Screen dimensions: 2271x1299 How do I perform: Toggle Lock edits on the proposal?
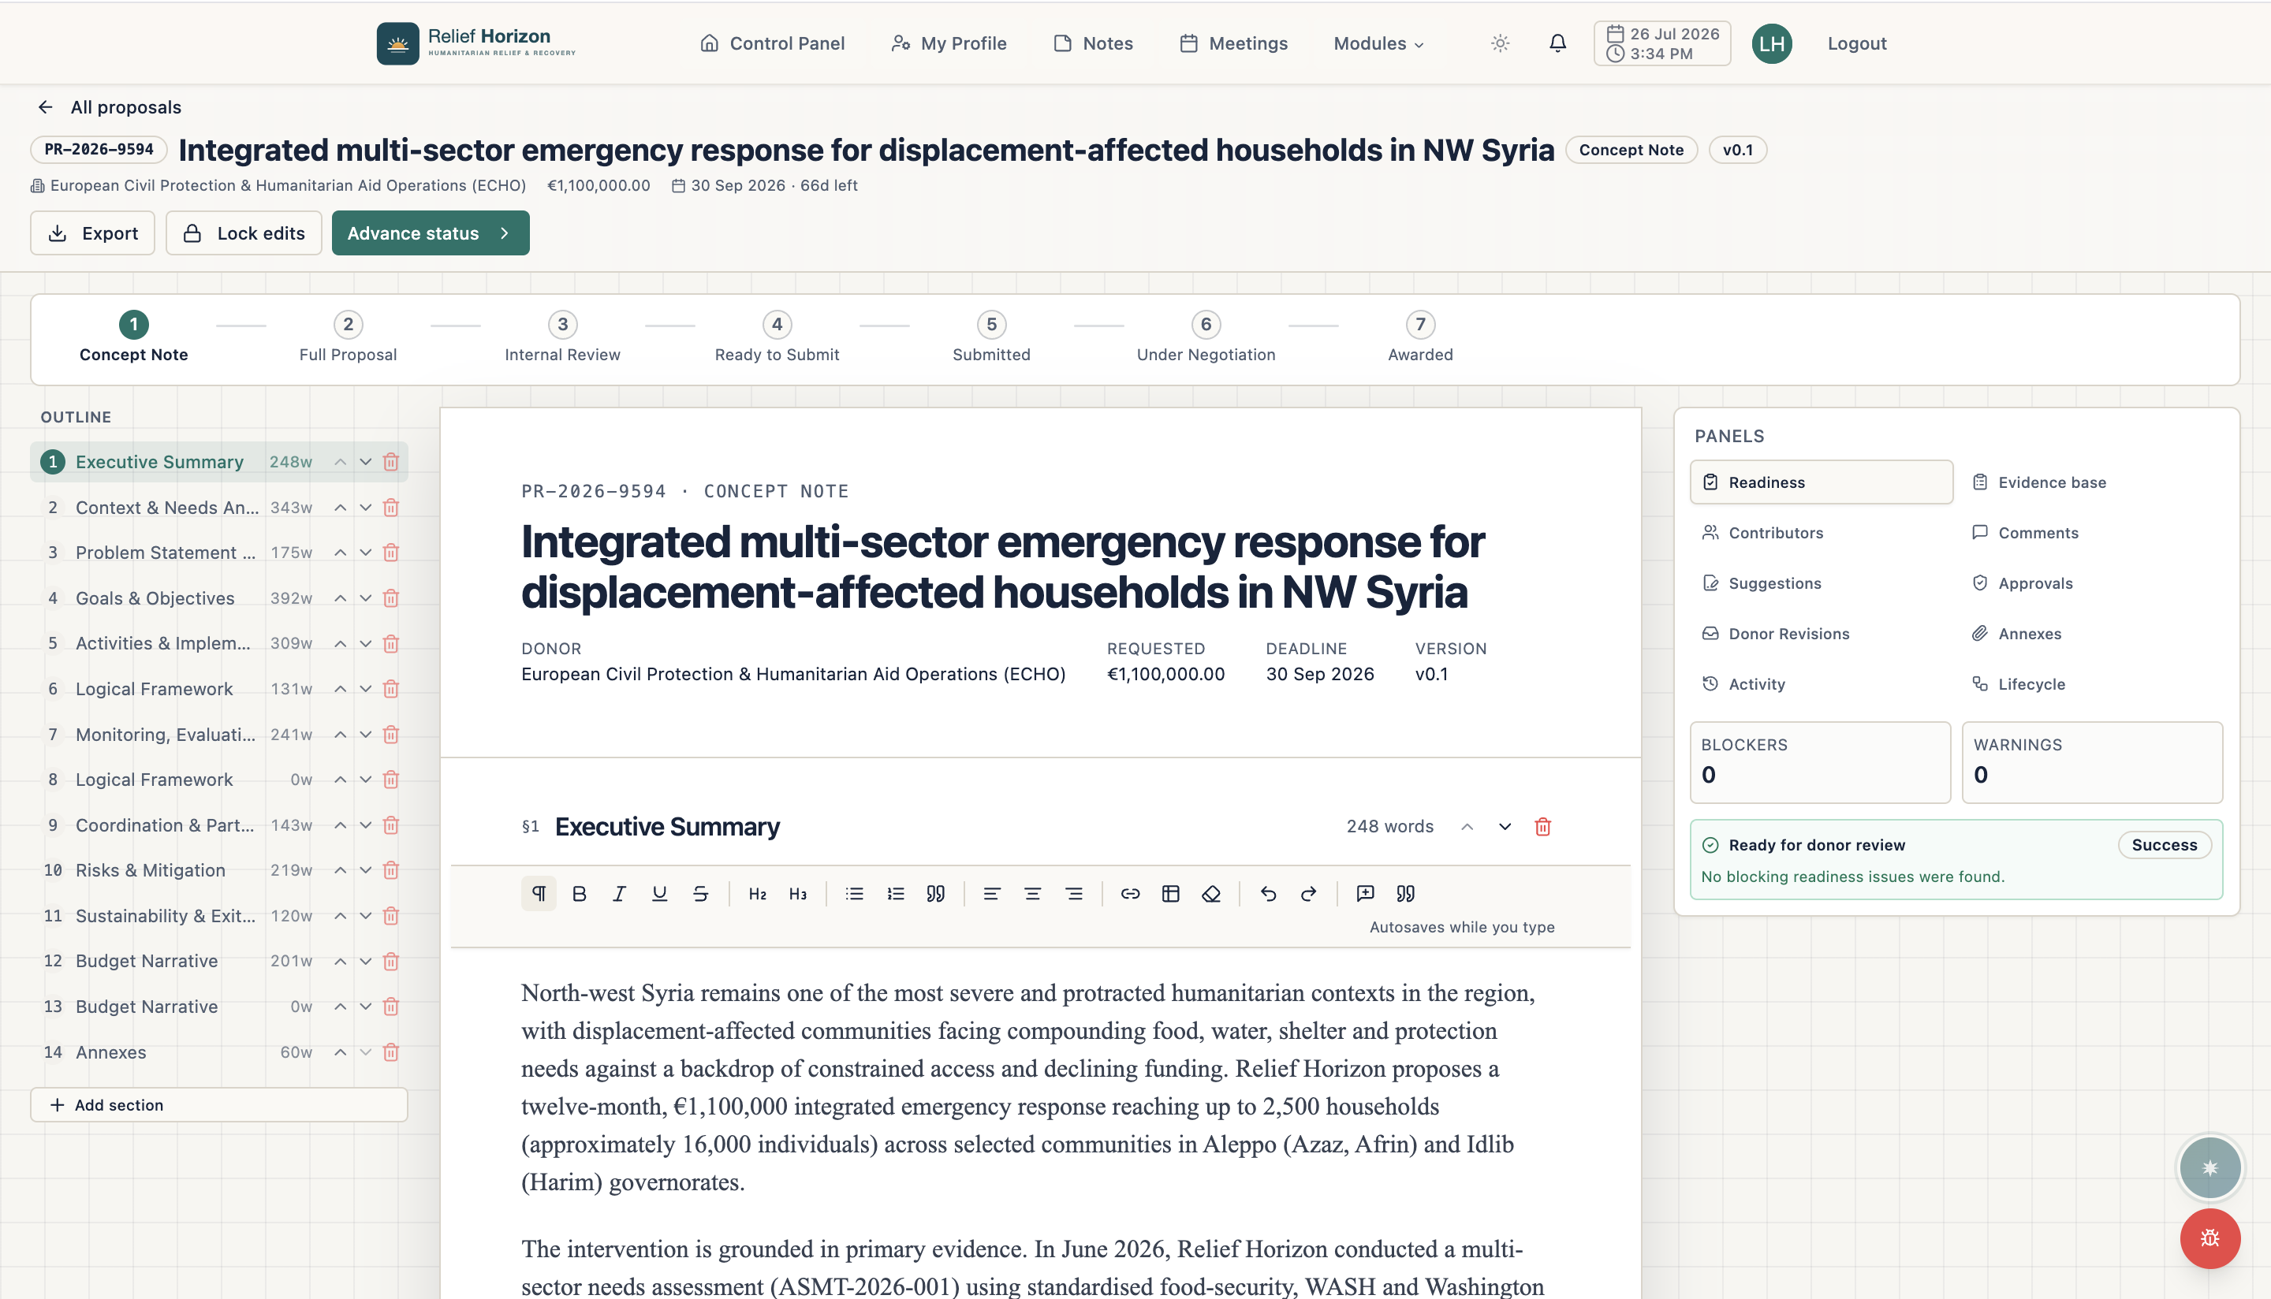pyautogui.click(x=244, y=233)
